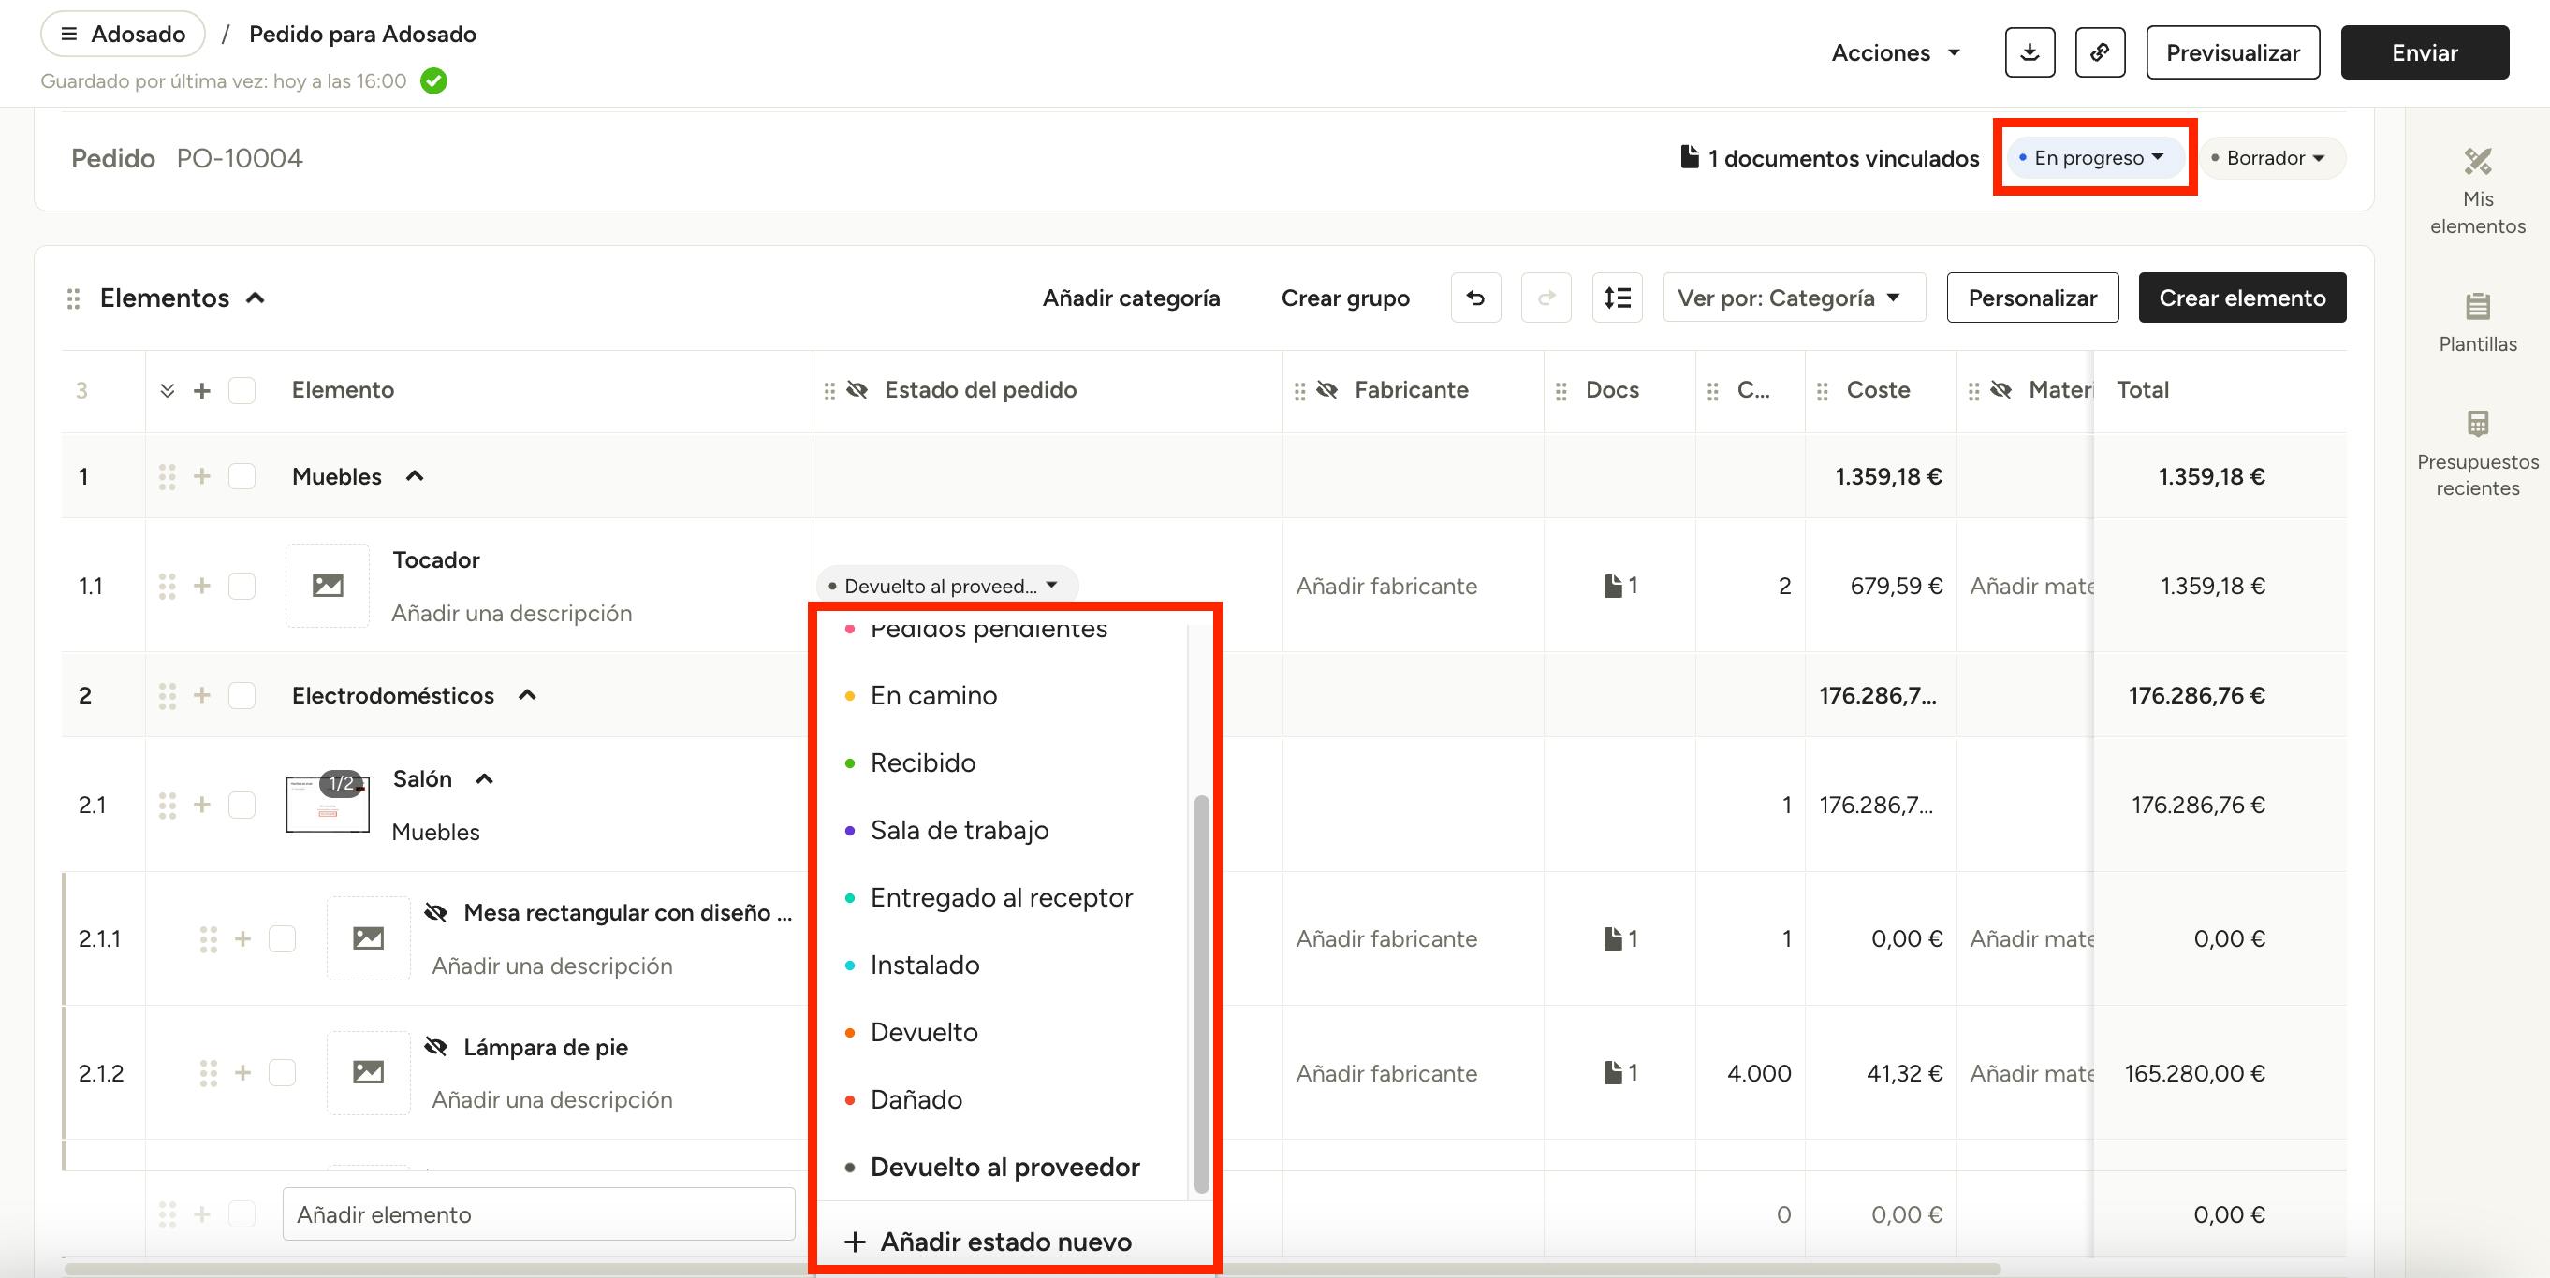Open the Ver por: Categoría dropdown

coord(1793,298)
